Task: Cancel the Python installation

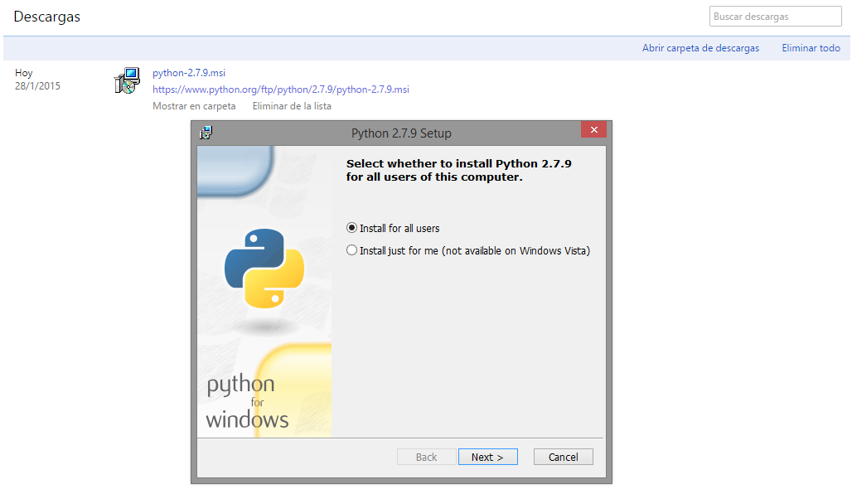Action: (563, 457)
